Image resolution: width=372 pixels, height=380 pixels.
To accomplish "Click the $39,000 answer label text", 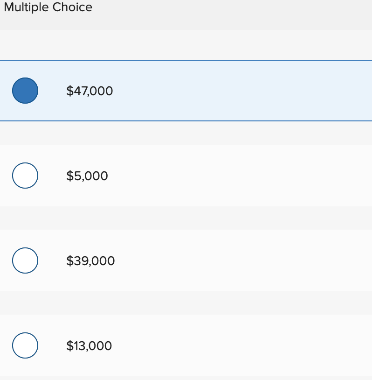I will [x=90, y=261].
